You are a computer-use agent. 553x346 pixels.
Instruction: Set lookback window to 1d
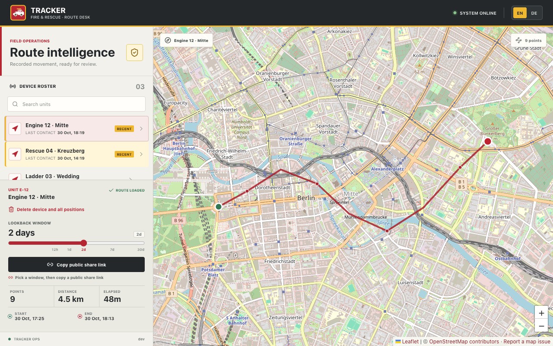69,250
